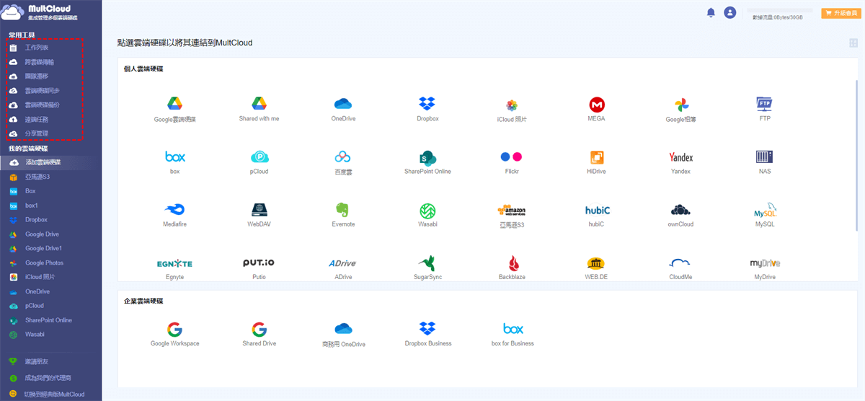The height and width of the screenshot is (401, 865).
Task: Add Evernote service
Action: 343,215
